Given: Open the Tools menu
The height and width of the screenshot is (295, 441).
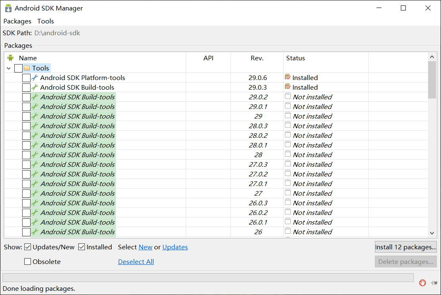Looking at the screenshot, I should 45,21.
